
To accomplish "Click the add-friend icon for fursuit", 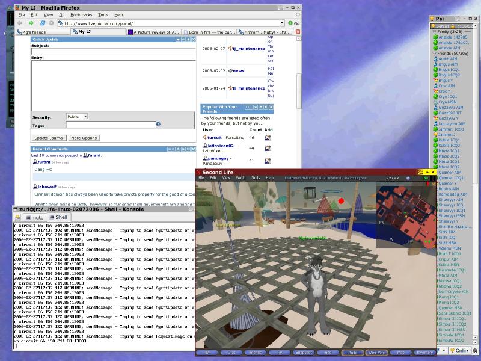I will point(268,137).
